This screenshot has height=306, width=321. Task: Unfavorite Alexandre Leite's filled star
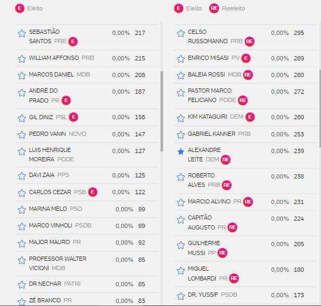point(181,151)
